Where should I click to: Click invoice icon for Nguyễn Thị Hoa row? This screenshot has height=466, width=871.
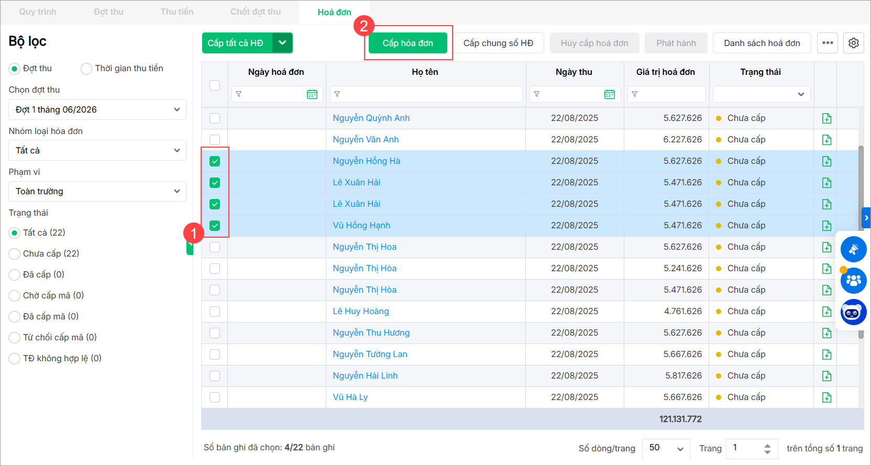tap(826, 247)
